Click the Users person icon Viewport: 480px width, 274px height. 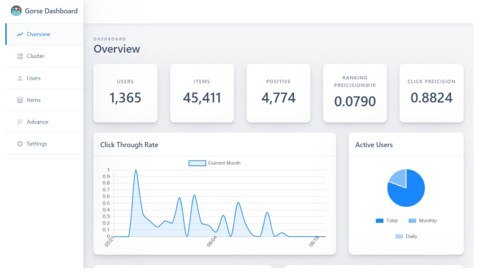coord(20,78)
